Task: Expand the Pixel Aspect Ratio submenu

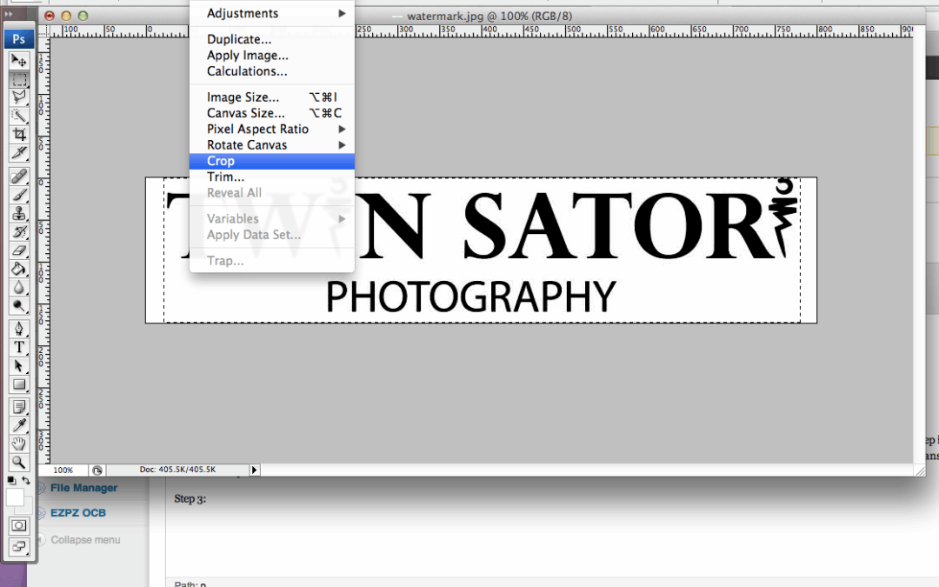Action: 272,130
